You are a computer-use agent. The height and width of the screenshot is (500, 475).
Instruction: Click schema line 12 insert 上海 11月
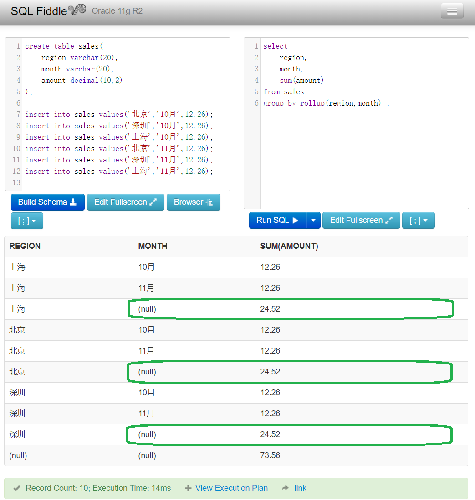[119, 172]
